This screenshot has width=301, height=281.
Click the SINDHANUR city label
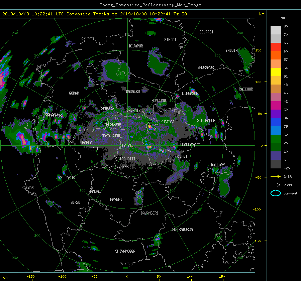[206, 121]
